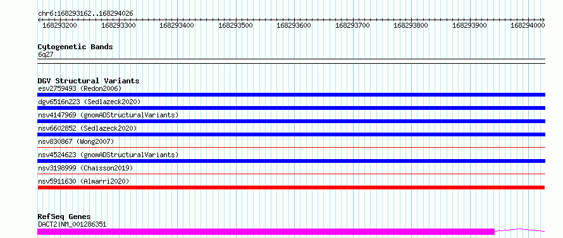Screen dimensions: 563x238
Task: Open variant esv2759493 (Redon2006) label
Action: (80, 88)
